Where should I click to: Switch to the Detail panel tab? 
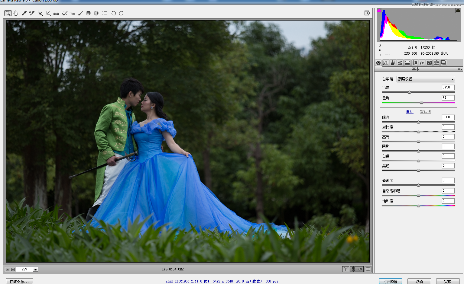coord(393,63)
